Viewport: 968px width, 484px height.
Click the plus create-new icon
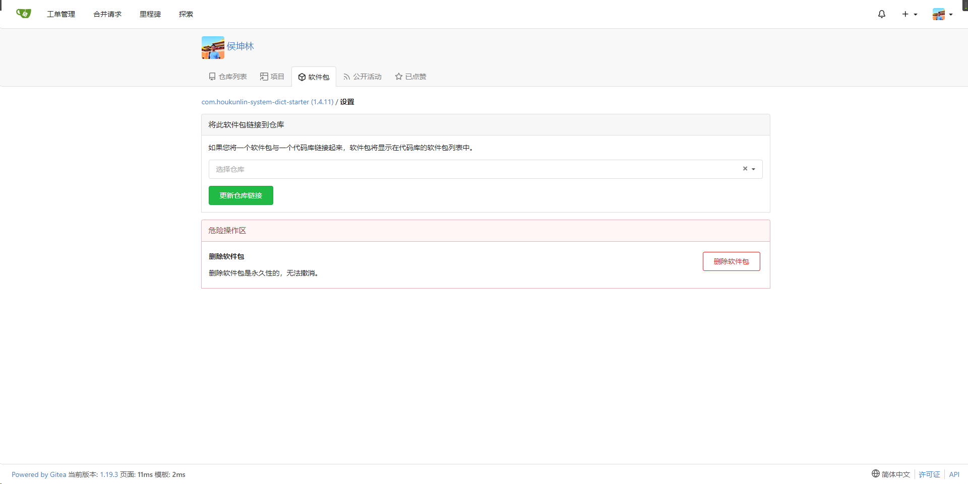[x=905, y=14]
